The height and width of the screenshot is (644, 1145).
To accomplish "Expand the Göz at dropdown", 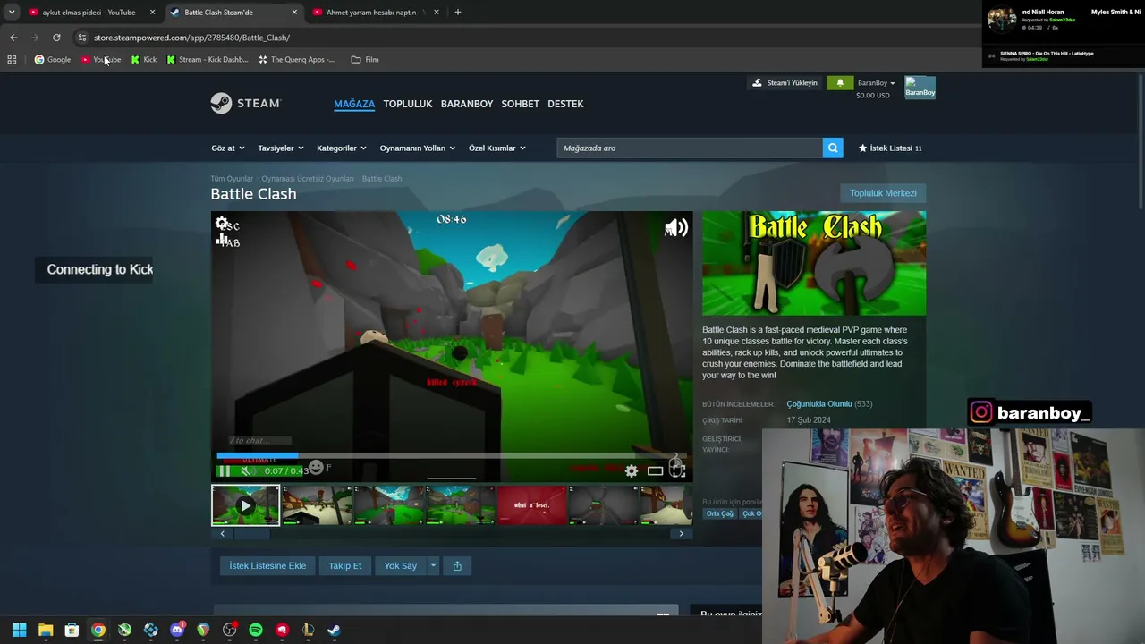I will point(228,148).
